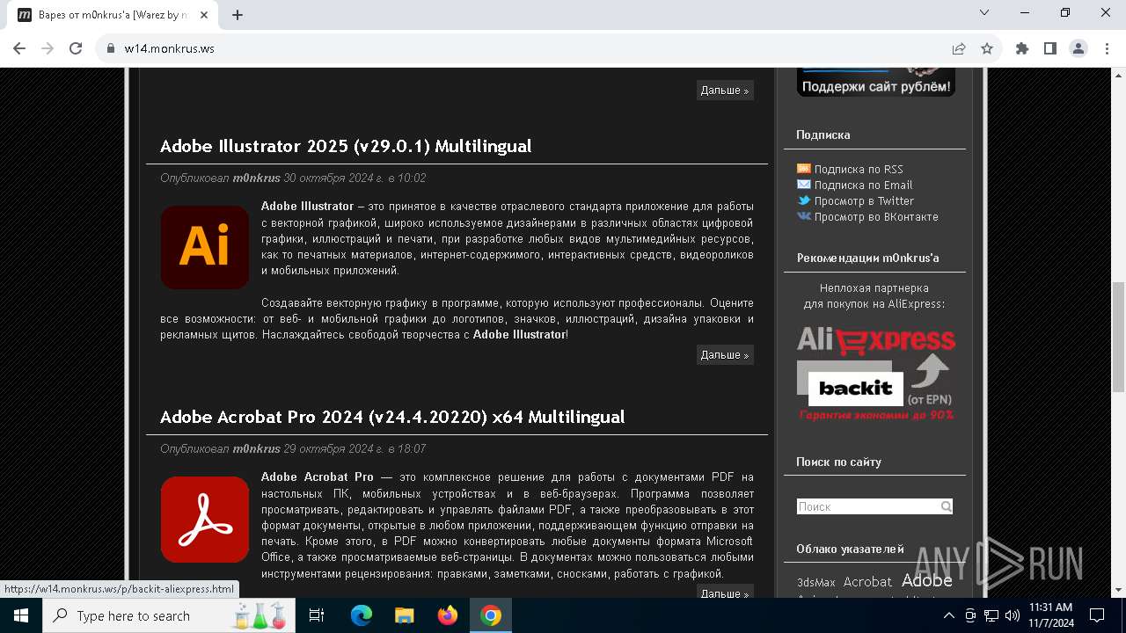This screenshot has width=1126, height=633.
Task: Open the Adobe tag in cloud
Action: [927, 580]
